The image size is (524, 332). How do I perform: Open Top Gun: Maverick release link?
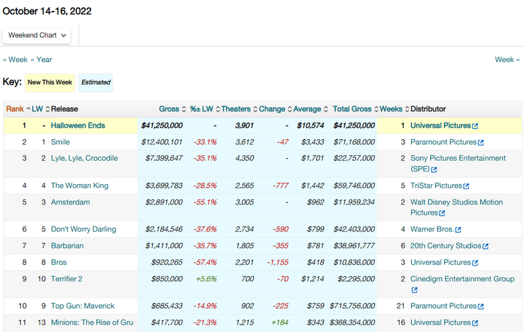click(x=82, y=306)
